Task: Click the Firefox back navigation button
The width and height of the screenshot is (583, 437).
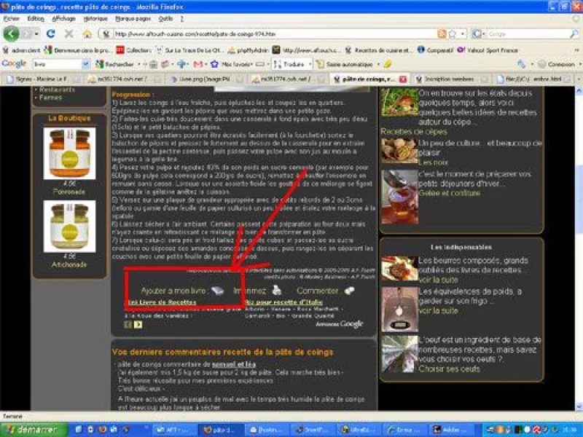Action: [x=11, y=34]
